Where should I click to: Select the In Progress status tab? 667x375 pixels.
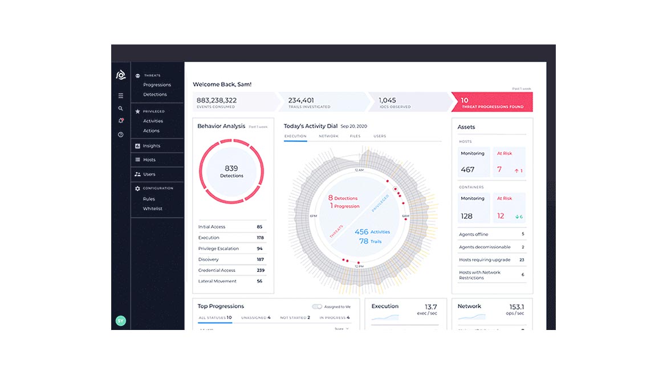coord(335,317)
